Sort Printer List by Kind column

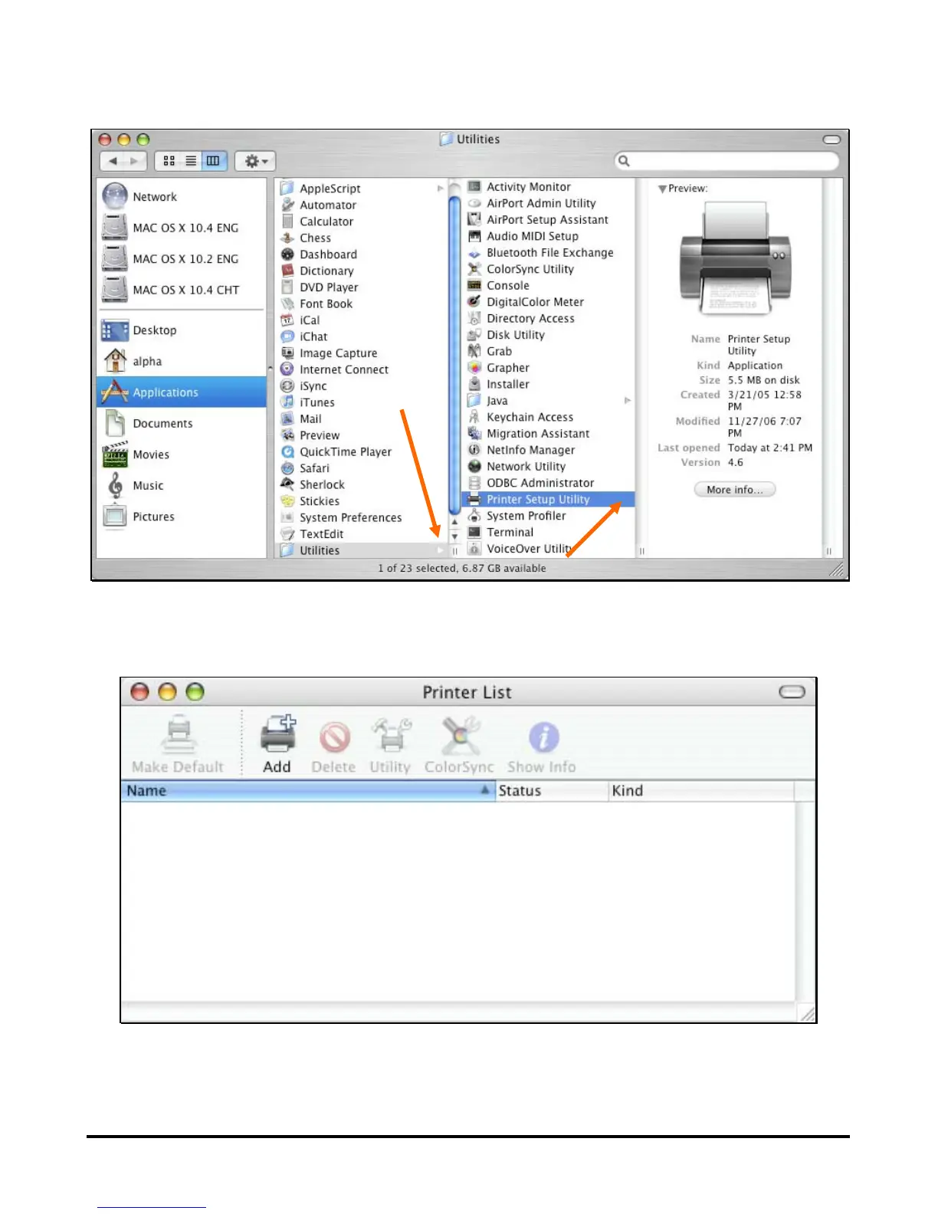coord(701,791)
